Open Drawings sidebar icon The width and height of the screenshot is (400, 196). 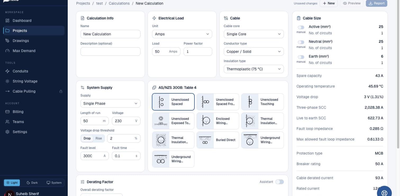tap(7, 41)
